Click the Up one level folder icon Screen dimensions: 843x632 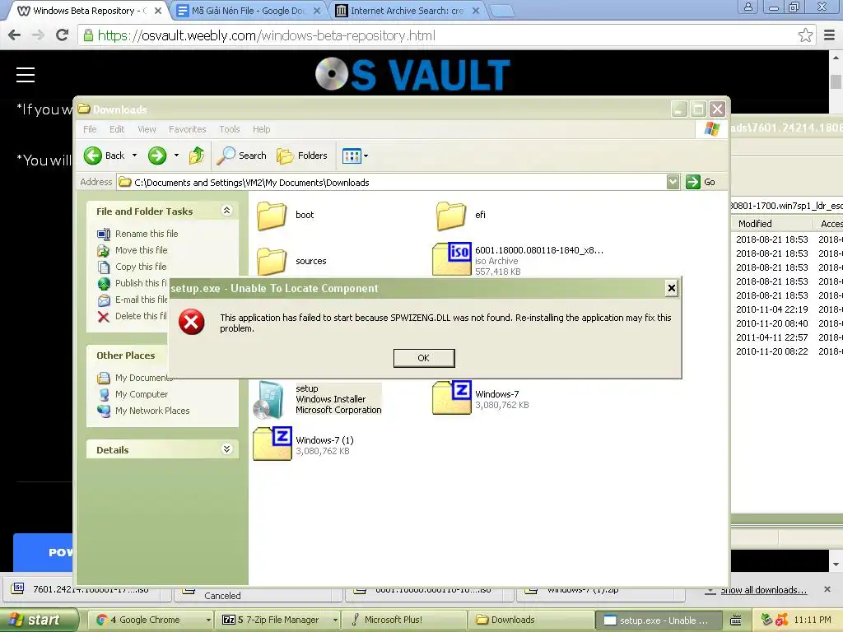tap(197, 156)
